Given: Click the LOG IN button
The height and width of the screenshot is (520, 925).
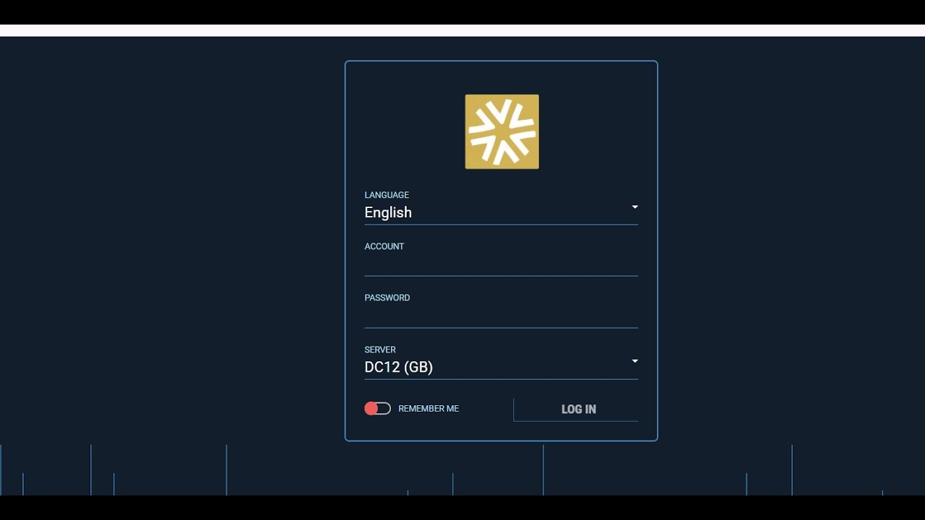Looking at the screenshot, I should (x=576, y=409).
